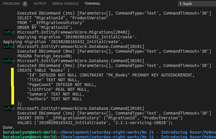Click the ORDER BY "MigrationId" line
This screenshot has height=139, width=216.
[x=45, y=27]
